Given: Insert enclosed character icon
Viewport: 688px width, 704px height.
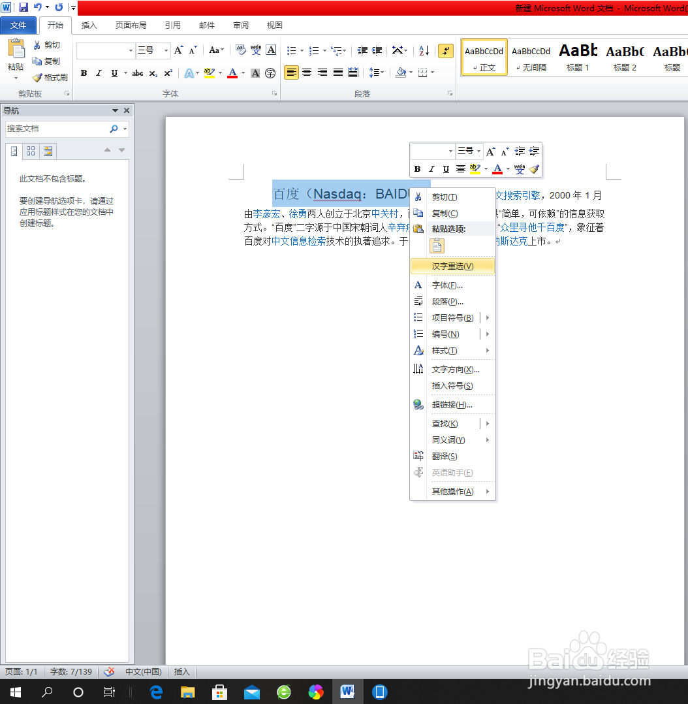Looking at the screenshot, I should pyautogui.click(x=270, y=72).
